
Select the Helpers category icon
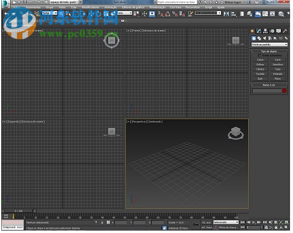[275, 38]
